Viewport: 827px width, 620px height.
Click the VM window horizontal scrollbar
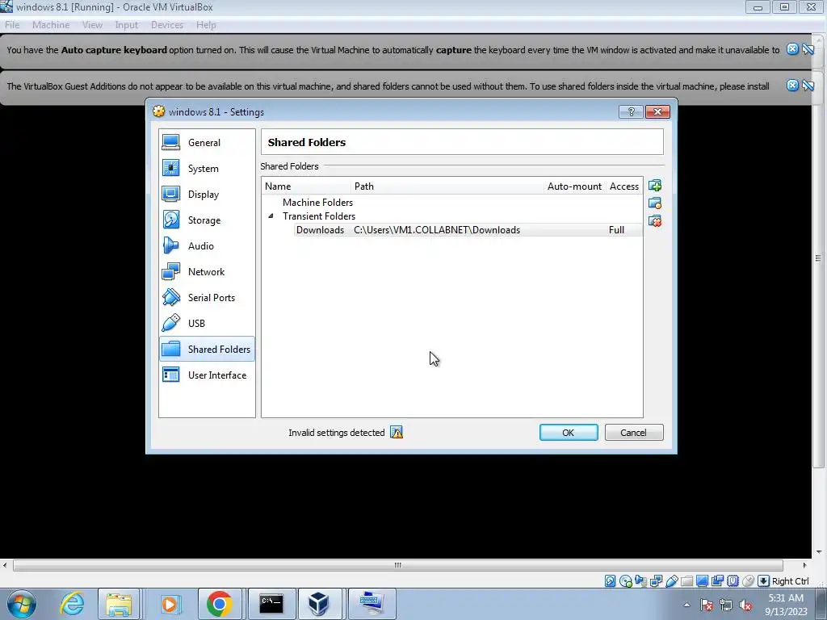397,565
